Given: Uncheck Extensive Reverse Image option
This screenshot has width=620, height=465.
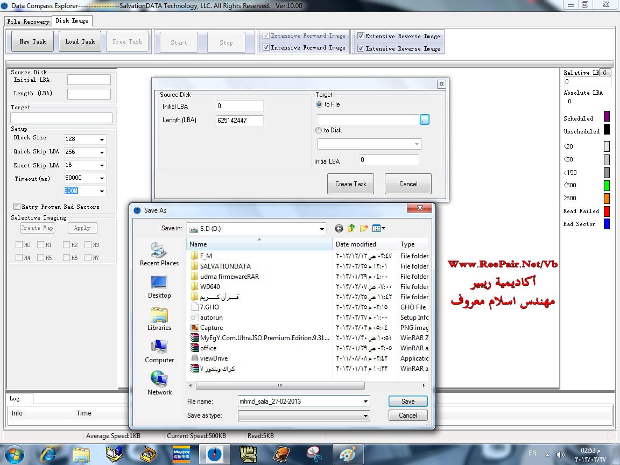Looking at the screenshot, I should tap(361, 36).
